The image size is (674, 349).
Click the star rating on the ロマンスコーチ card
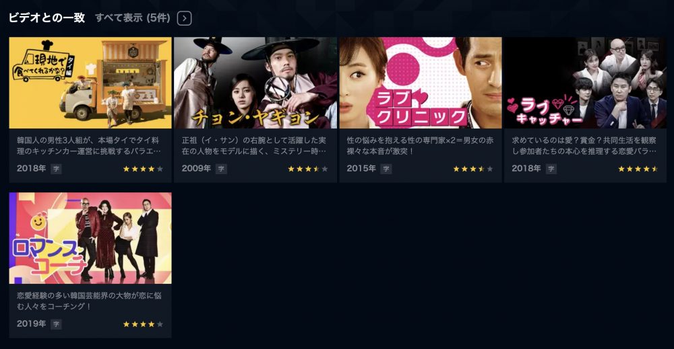[143, 324]
